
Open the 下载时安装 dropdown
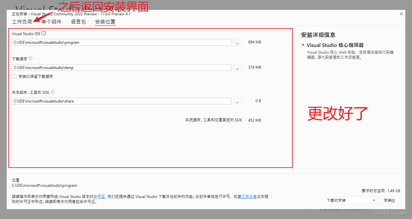click(351, 200)
